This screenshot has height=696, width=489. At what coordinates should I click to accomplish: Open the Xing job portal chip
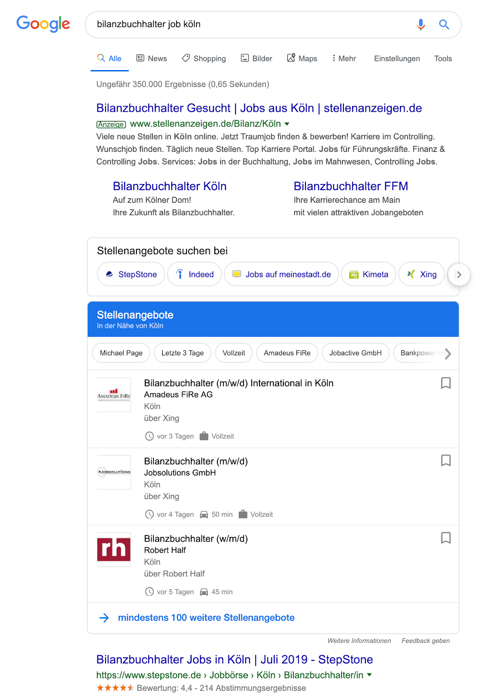(x=422, y=274)
